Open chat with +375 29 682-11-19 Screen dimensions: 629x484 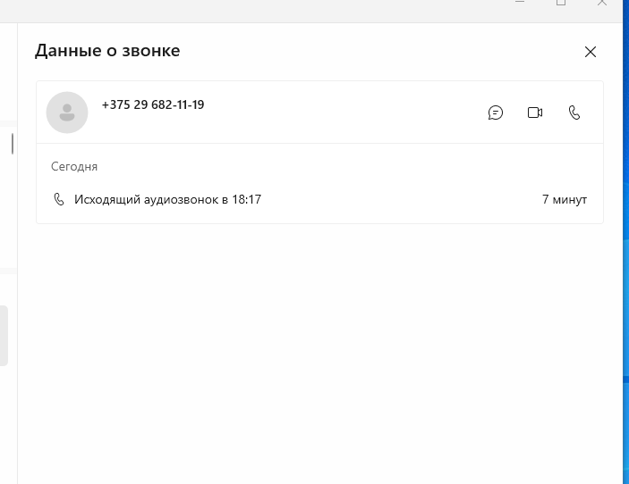click(496, 113)
